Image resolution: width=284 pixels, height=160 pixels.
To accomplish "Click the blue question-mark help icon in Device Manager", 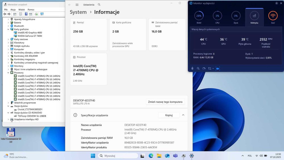I will coord(26,14).
